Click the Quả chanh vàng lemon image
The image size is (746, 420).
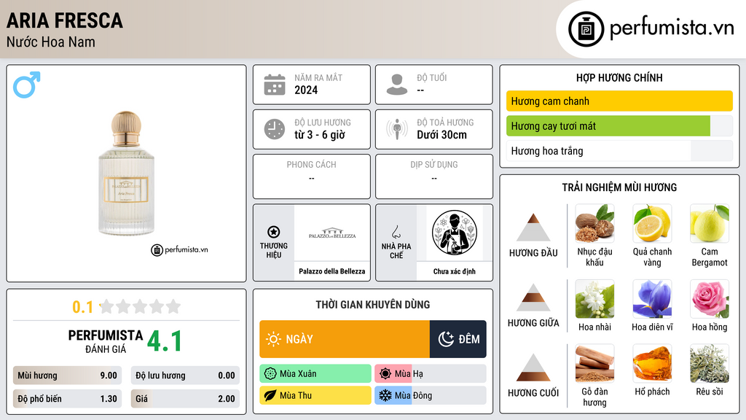652,223
